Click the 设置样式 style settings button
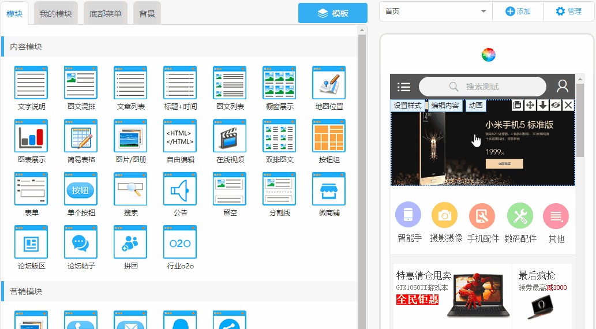Image resolution: width=596 pixels, height=329 pixels. pos(407,106)
